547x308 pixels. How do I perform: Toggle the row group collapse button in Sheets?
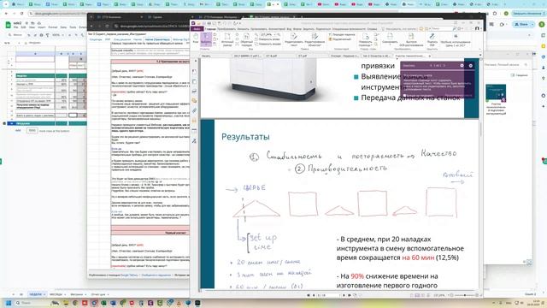pyautogui.click(x=4, y=123)
